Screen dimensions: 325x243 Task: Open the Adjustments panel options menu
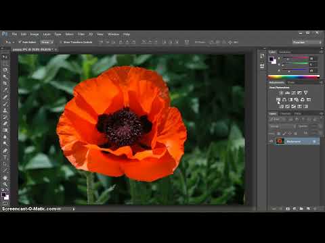(321, 82)
